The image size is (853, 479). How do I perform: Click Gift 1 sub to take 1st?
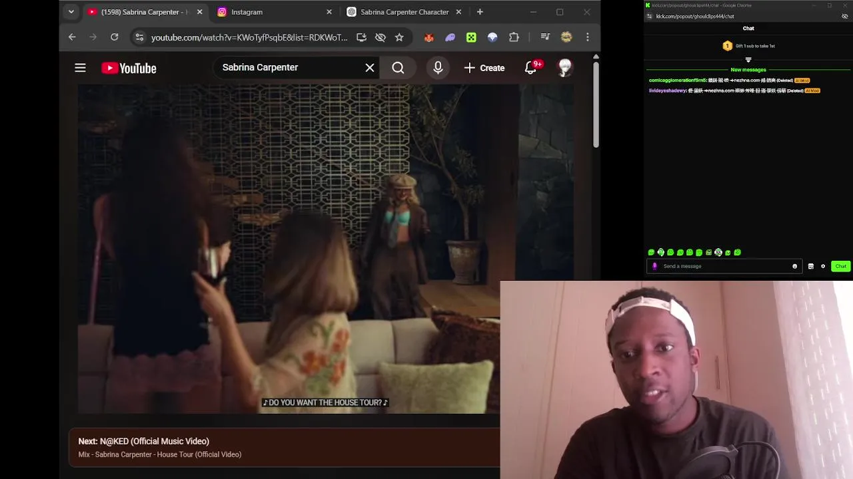tap(748, 46)
